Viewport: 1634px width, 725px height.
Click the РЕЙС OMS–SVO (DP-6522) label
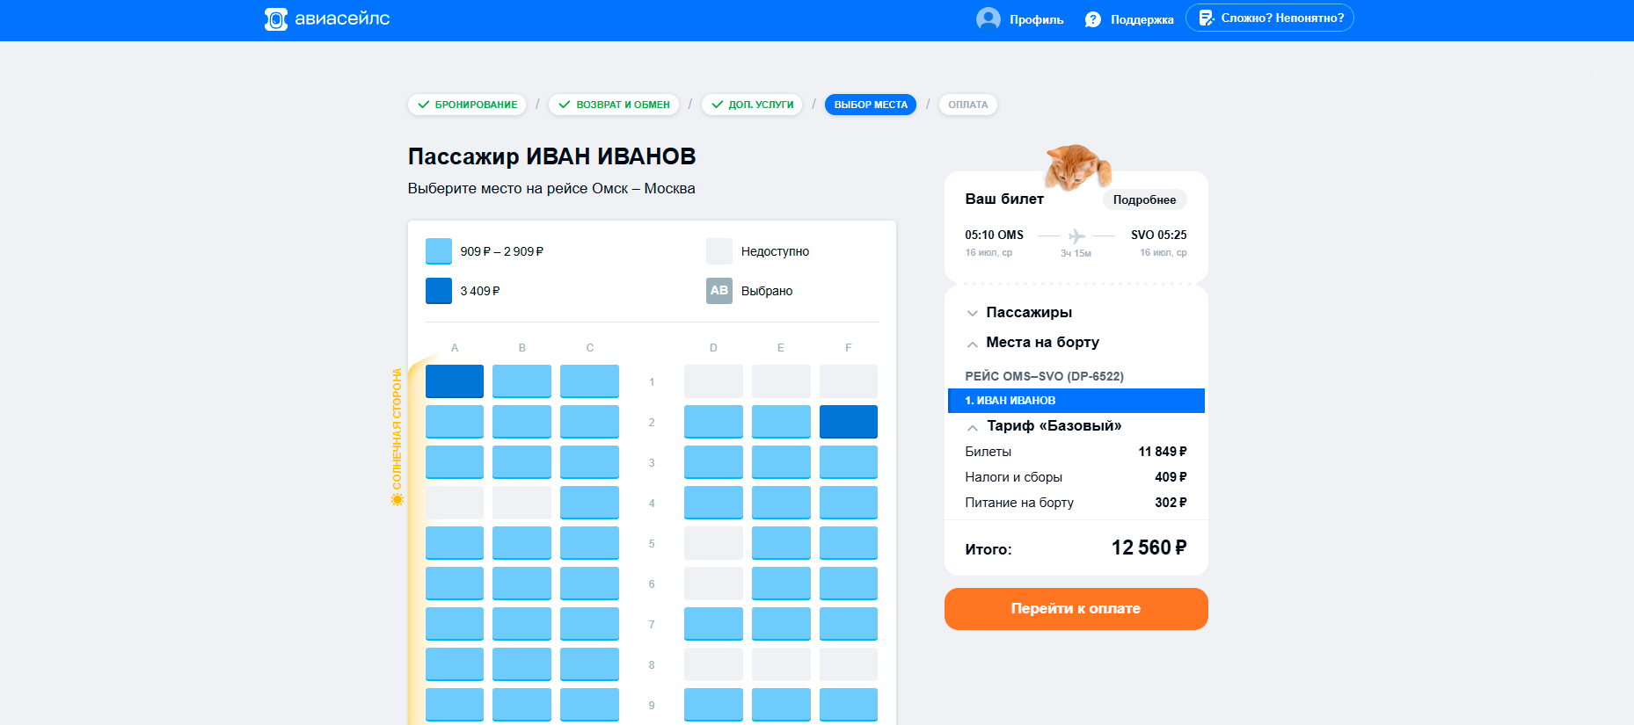point(1045,376)
